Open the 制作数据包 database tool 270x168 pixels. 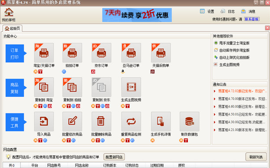[x=190, y=122]
